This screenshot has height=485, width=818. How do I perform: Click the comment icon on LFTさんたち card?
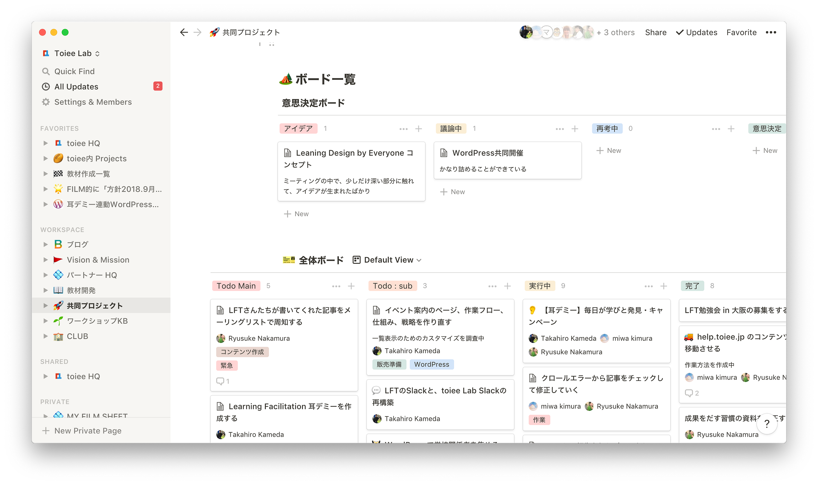pos(220,381)
